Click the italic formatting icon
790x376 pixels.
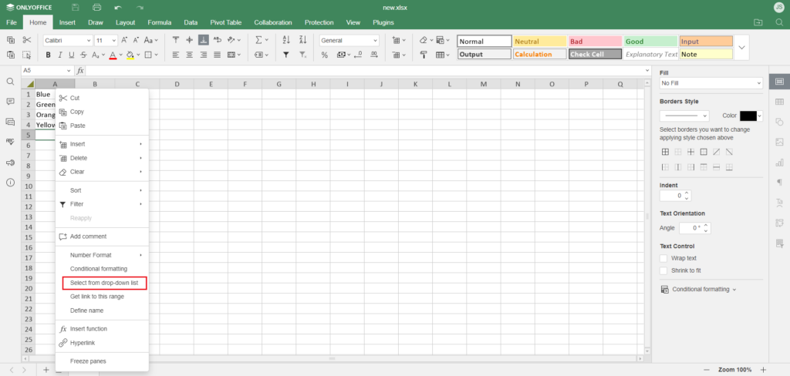tap(60, 55)
